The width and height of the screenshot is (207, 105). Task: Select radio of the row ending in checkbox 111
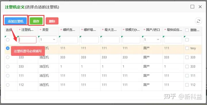(8, 76)
